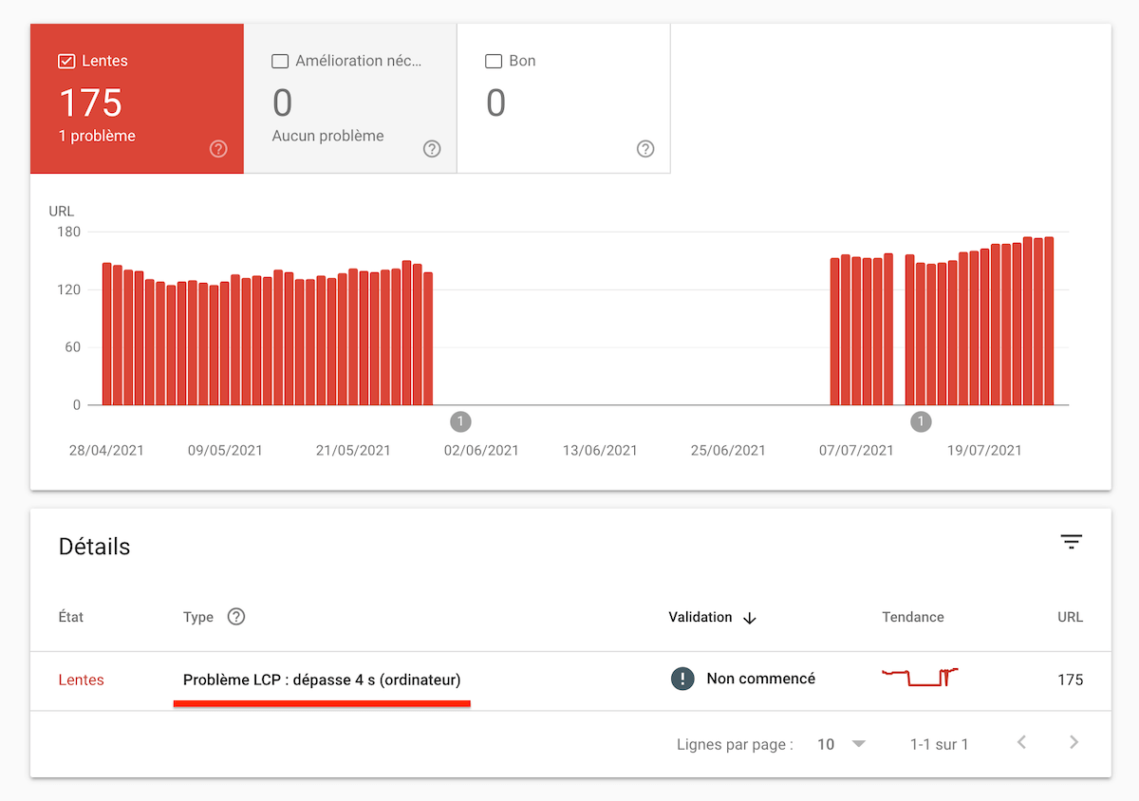Open help for the Lentes card
Viewport: 1139px width, 801px height.
218,149
